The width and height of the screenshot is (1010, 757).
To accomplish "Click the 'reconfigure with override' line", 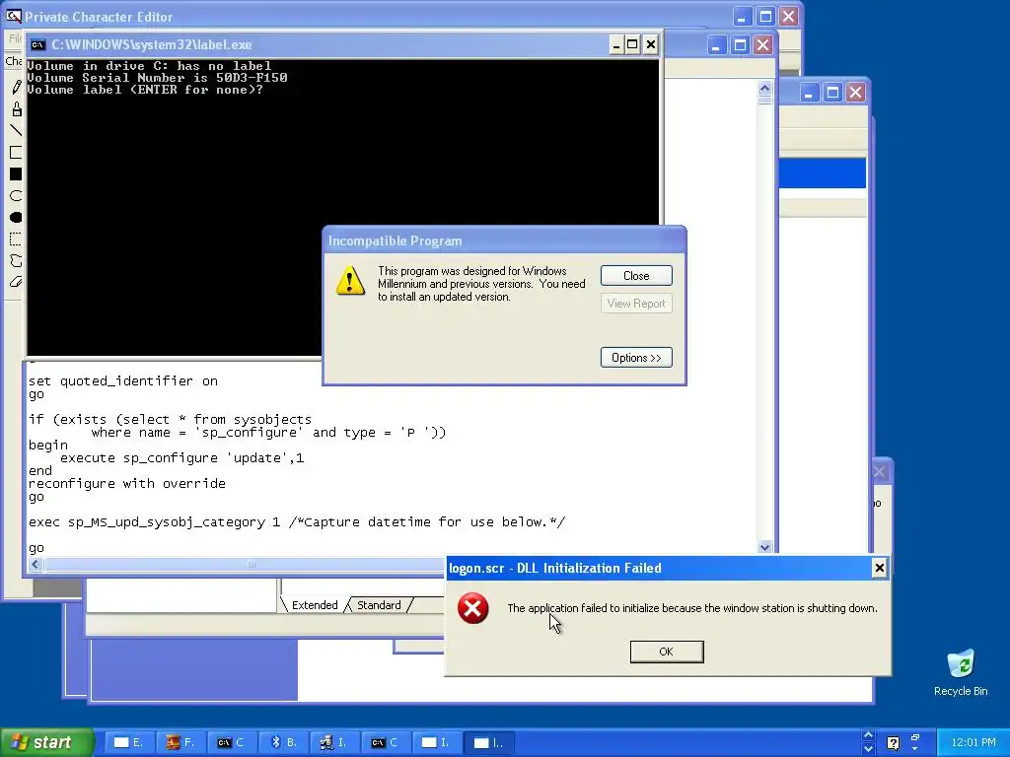I will click(x=127, y=483).
